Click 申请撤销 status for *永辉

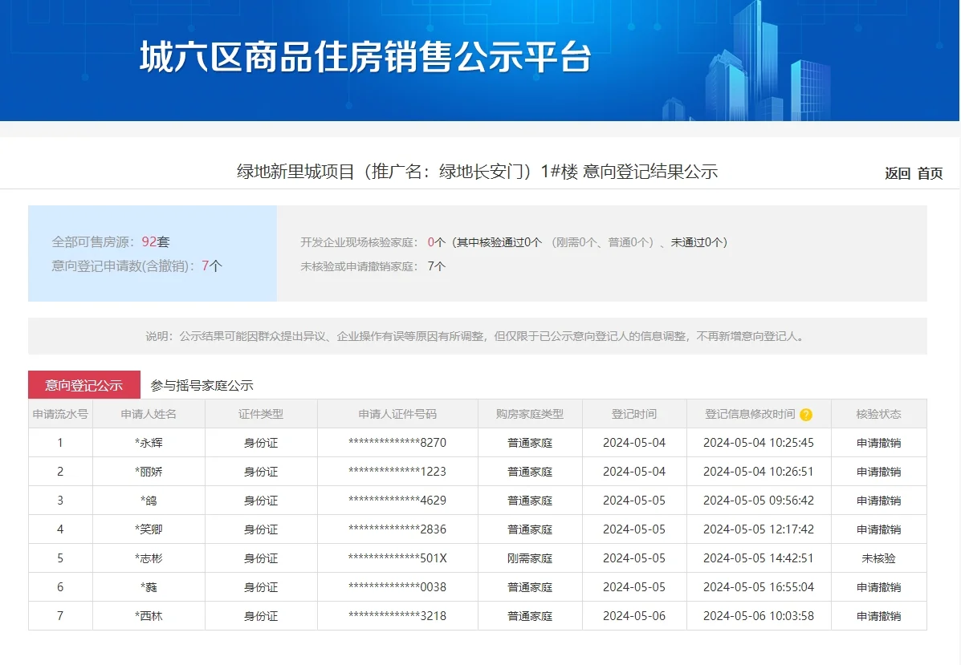878,443
